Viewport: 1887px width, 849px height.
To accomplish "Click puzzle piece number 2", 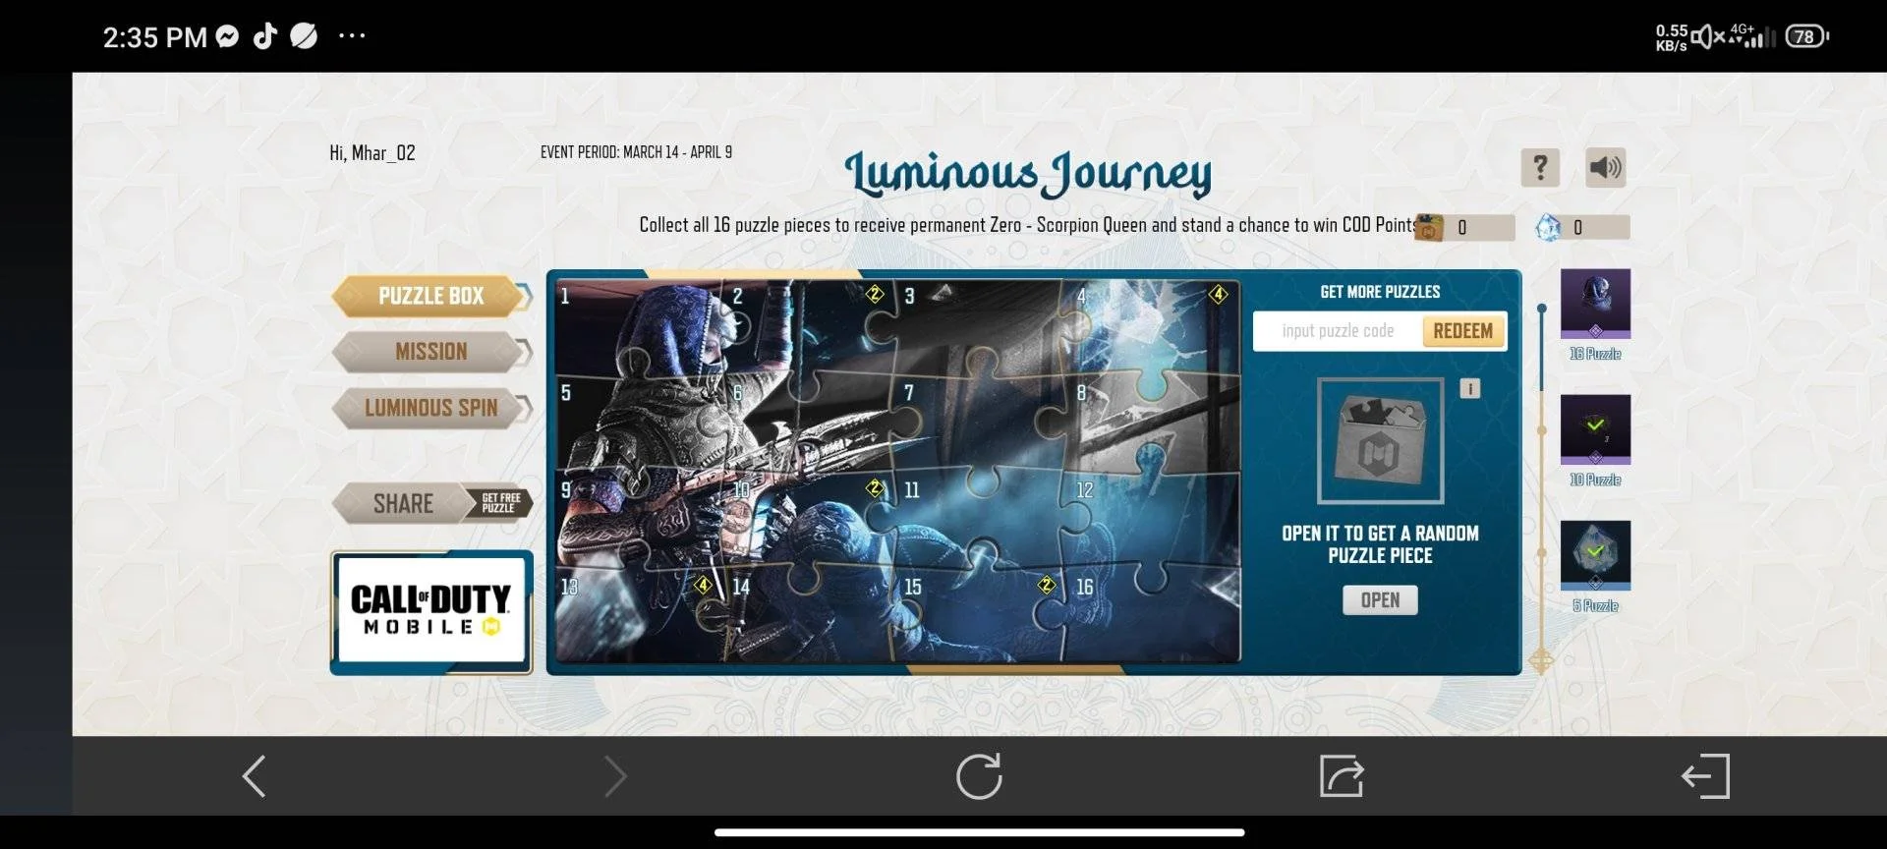I will point(812,329).
